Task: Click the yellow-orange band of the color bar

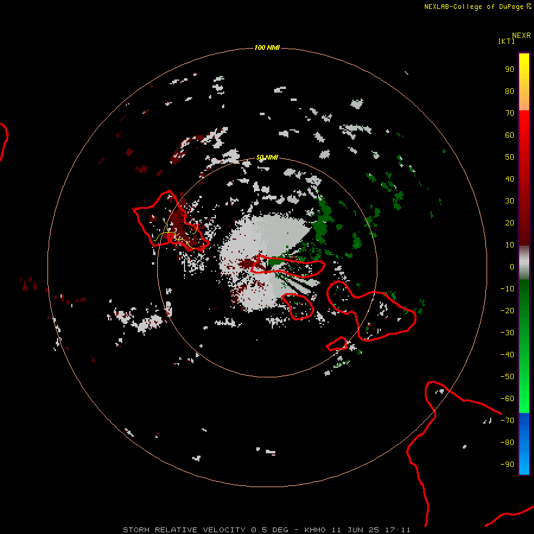Action: coord(524,82)
